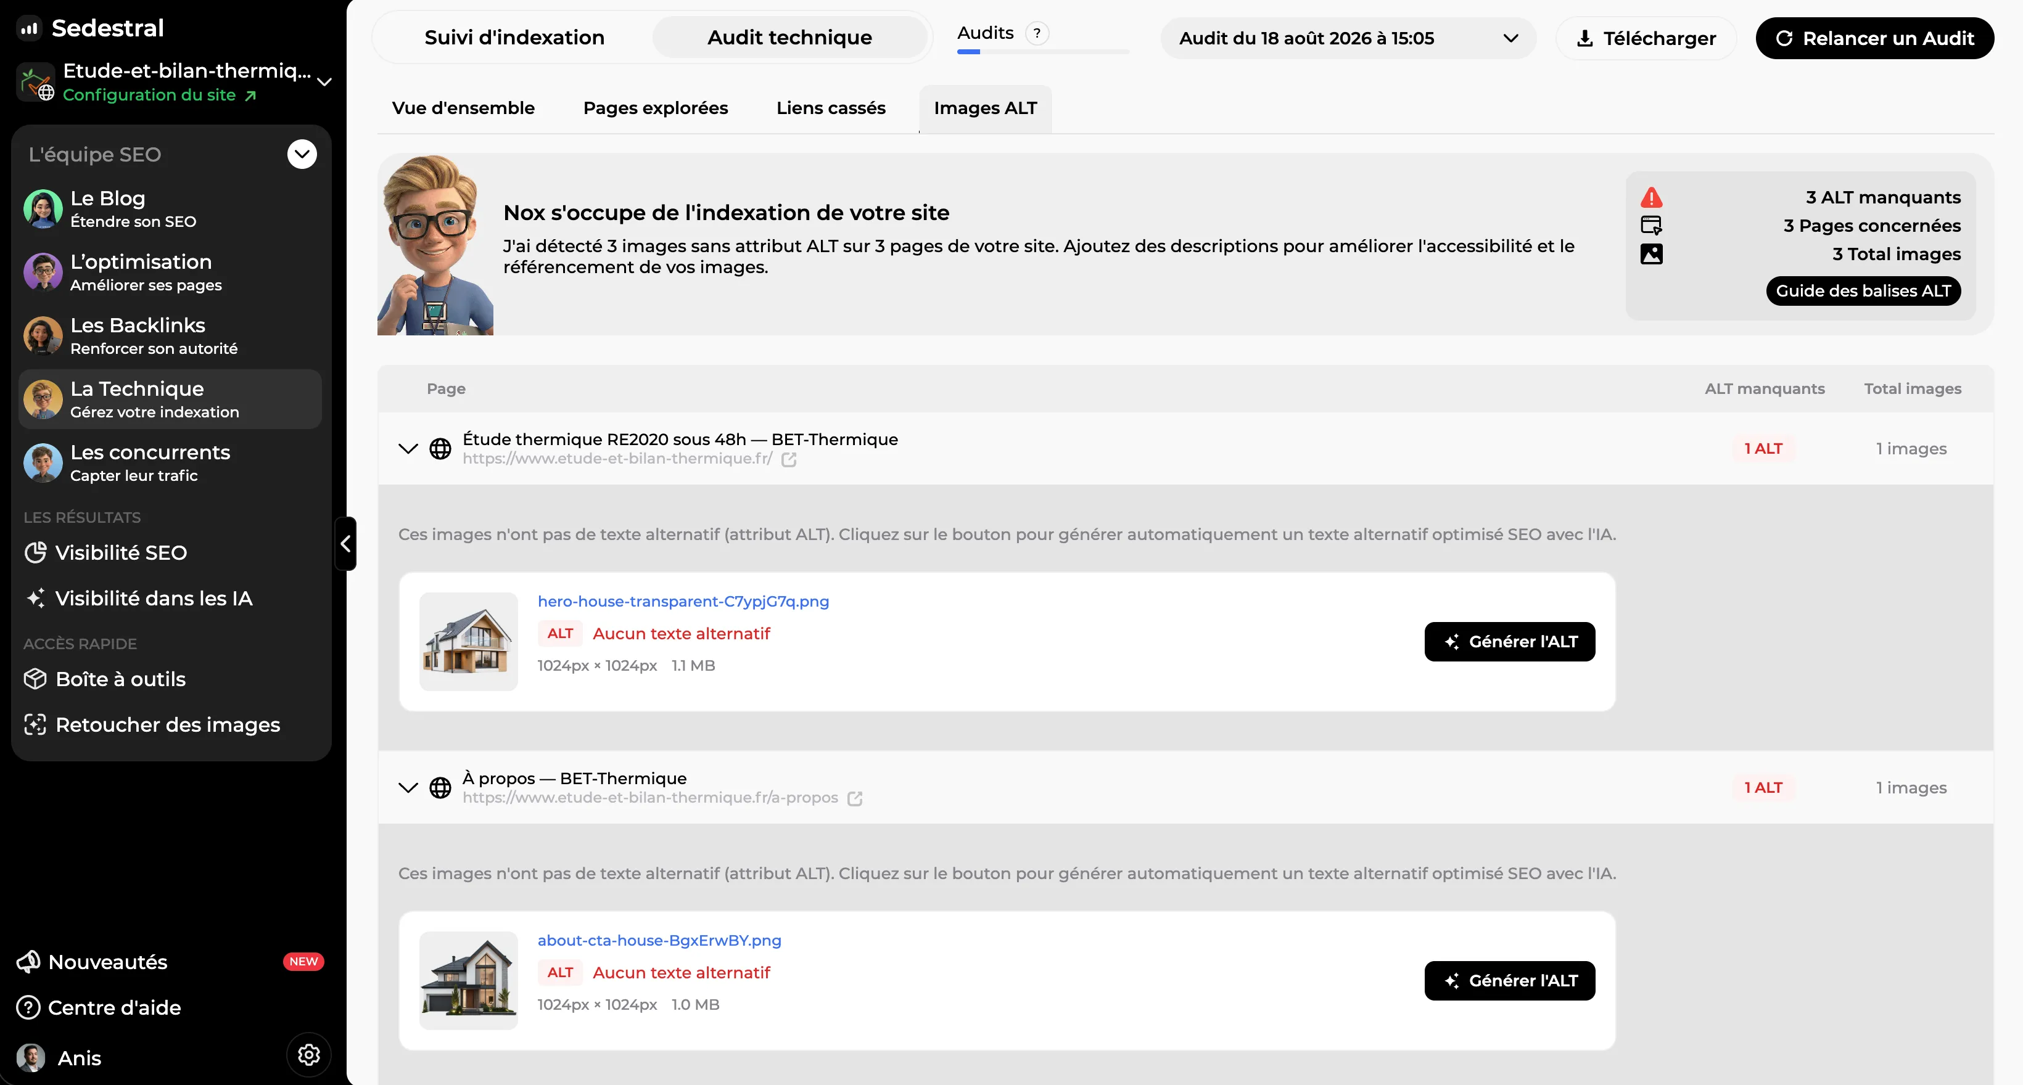Open Nouveautés megaphone entry
Image resolution: width=2023 pixels, height=1085 pixels.
coord(93,962)
